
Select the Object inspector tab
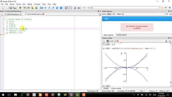click(x=108, y=35)
